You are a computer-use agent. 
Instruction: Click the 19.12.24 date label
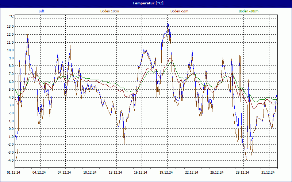pyautogui.click(x=166, y=173)
